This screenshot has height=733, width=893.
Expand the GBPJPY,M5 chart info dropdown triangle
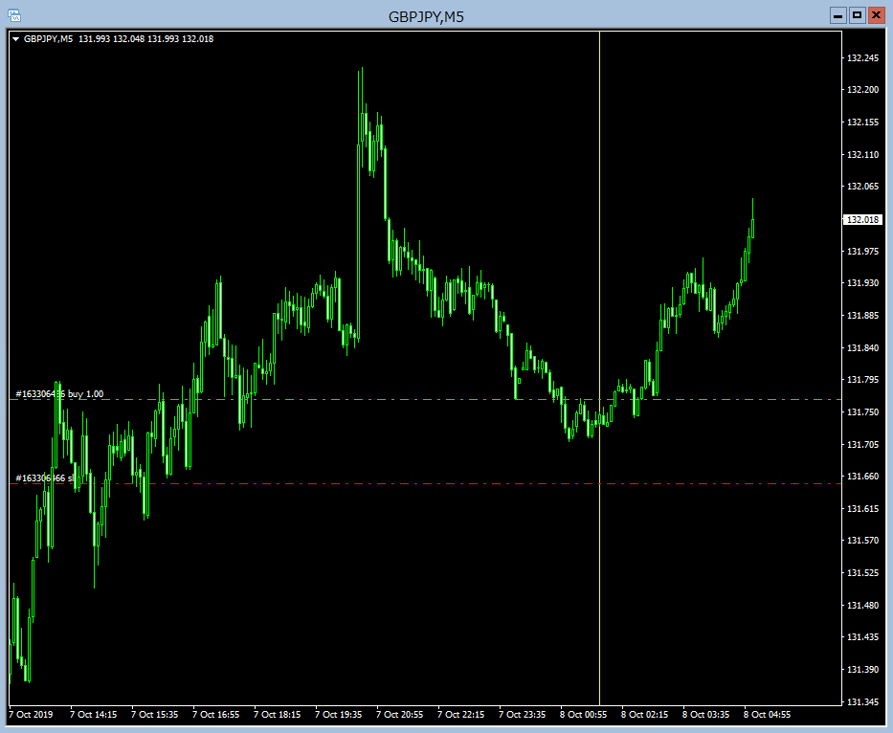click(16, 39)
